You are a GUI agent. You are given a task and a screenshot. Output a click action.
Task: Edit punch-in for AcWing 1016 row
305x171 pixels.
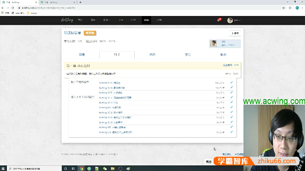(x=231, y=117)
